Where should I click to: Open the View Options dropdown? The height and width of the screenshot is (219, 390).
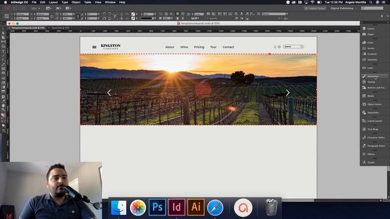point(49,8)
